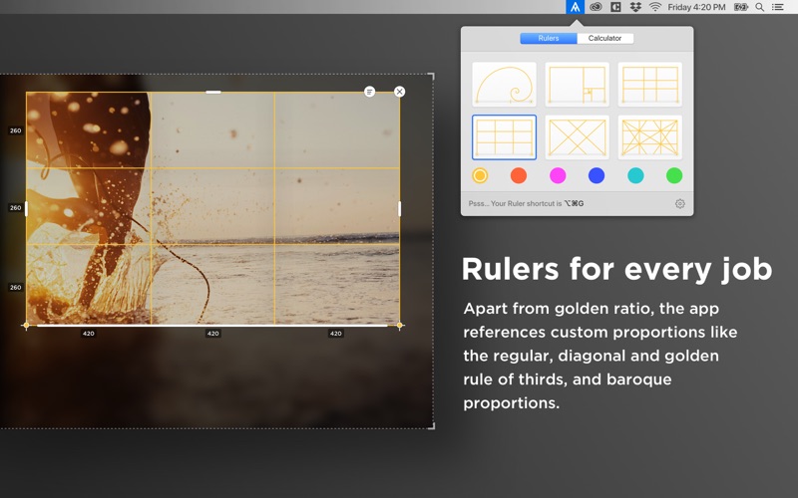Image resolution: width=798 pixels, height=498 pixels.
Task: Pick the orange-red ruler color
Action: point(518,176)
